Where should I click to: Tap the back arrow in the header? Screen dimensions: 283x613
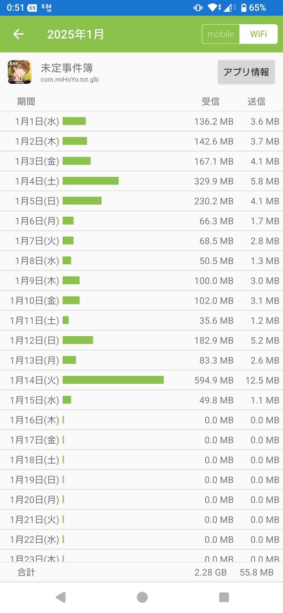click(x=18, y=34)
